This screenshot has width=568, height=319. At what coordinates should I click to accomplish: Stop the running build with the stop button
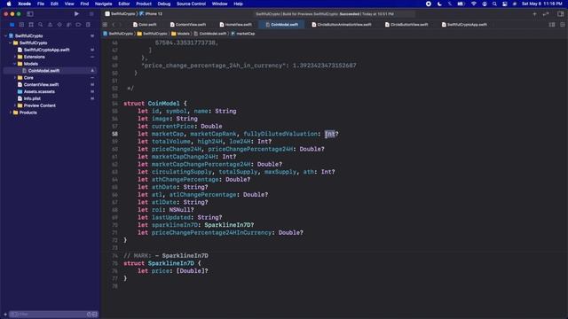click(91, 14)
